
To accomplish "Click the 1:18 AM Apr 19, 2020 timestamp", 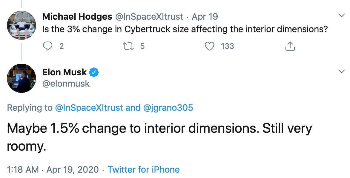I will click(53, 170).
